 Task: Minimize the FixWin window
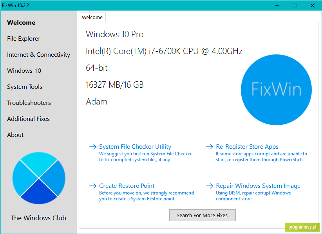277,5
